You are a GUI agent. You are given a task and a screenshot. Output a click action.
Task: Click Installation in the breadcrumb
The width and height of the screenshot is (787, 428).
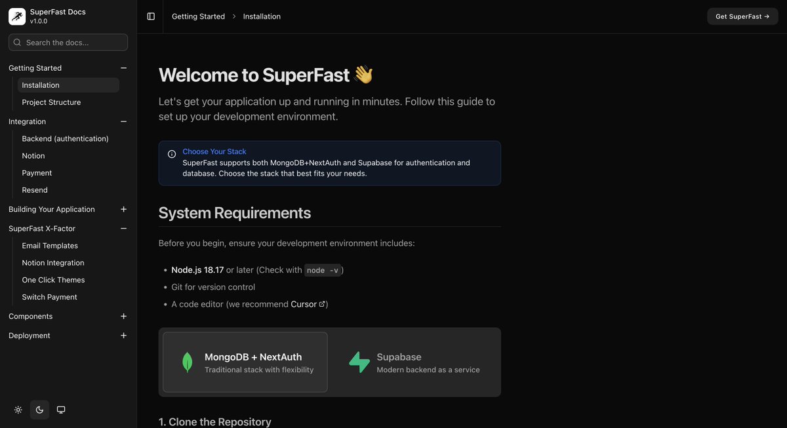click(x=262, y=16)
